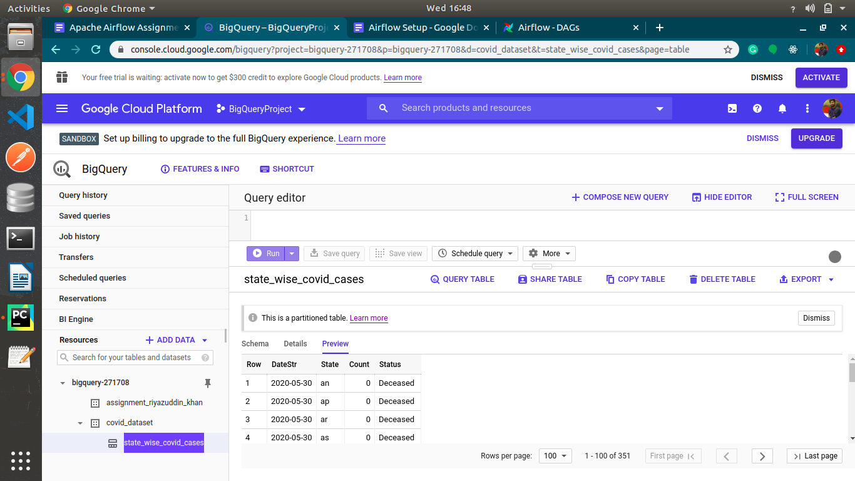The width and height of the screenshot is (855, 481).
Task: Switch to the Airflow - DAGs browser tab
Action: 571,28
